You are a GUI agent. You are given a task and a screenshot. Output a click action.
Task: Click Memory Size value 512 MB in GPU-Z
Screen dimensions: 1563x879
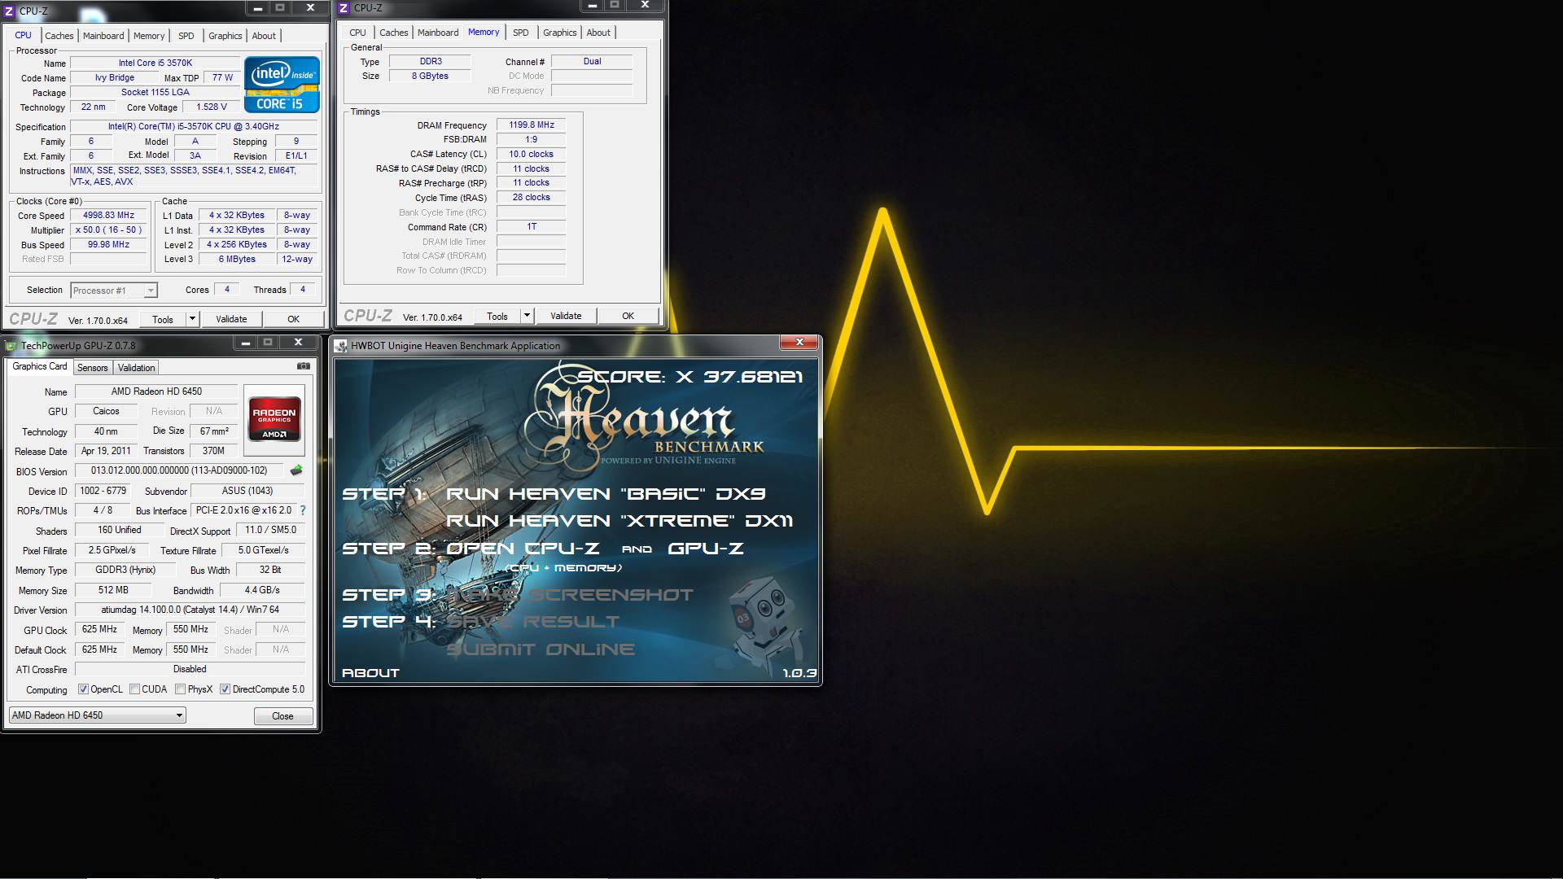tap(113, 590)
